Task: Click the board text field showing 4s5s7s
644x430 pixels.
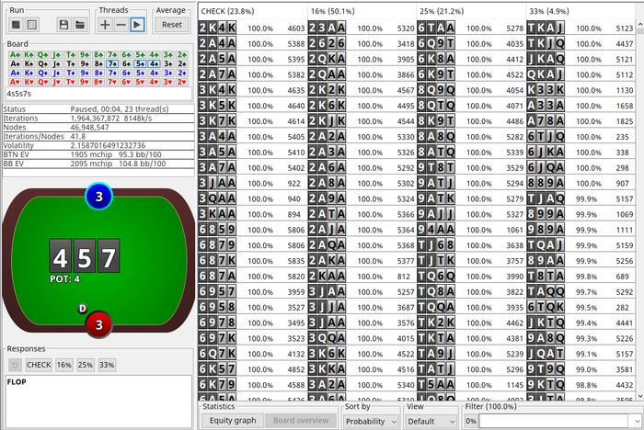Action: [98, 94]
